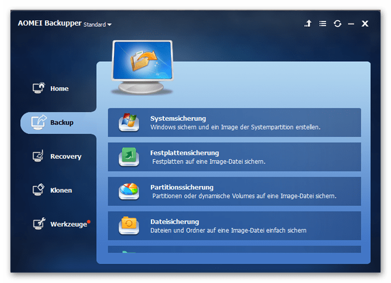Click the Festplattensicherung green disk icon
The height and width of the screenshot is (283, 391).
129,157
